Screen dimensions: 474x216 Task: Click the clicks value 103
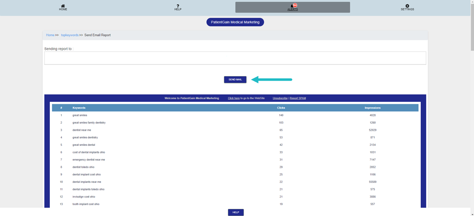281,123
